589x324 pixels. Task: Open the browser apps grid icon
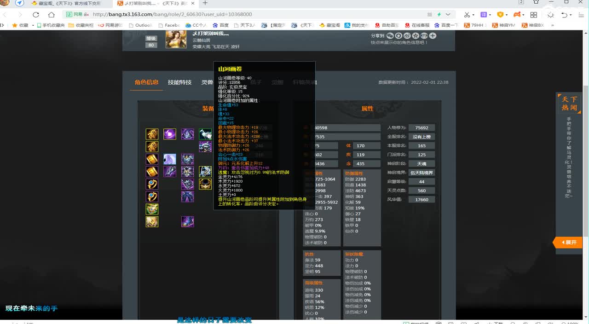click(x=534, y=14)
